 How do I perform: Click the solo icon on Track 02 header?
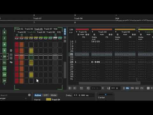coord(94,34)
